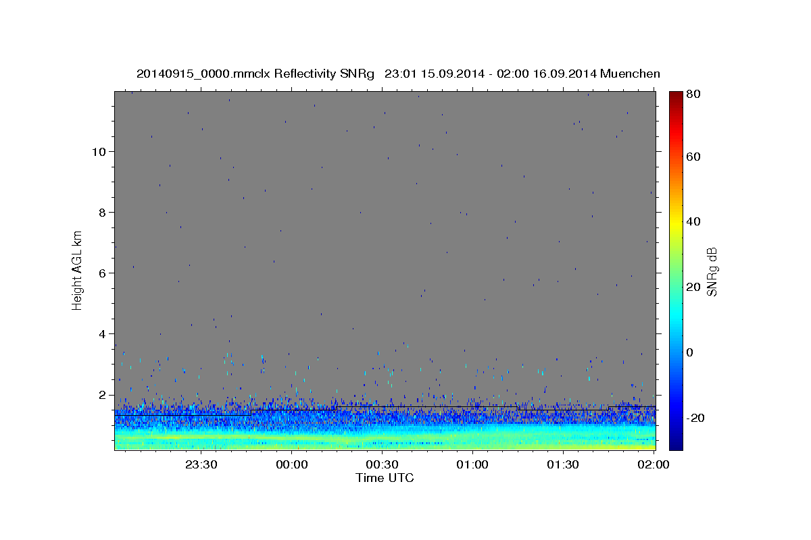Click the height tick label '4'
Screen dimensions: 811x540
pos(101,333)
